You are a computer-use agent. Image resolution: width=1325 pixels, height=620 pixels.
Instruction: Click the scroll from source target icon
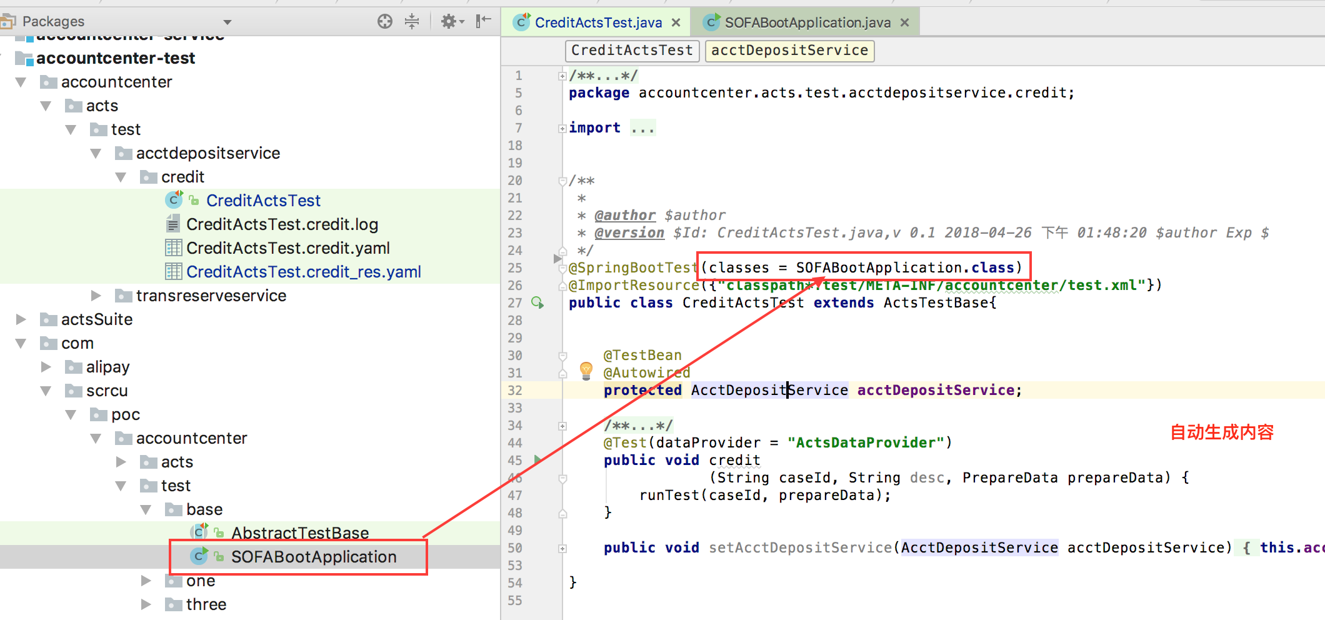click(385, 22)
